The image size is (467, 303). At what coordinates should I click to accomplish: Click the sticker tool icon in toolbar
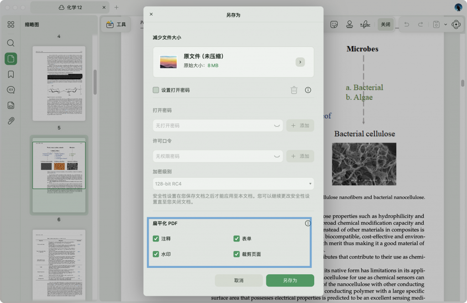(334, 25)
